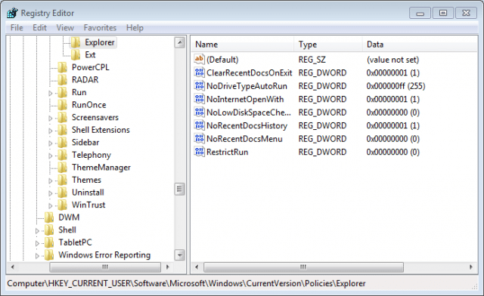Click the PowerCPL folder icon
Screen dimensions: 484x296
click(62, 67)
